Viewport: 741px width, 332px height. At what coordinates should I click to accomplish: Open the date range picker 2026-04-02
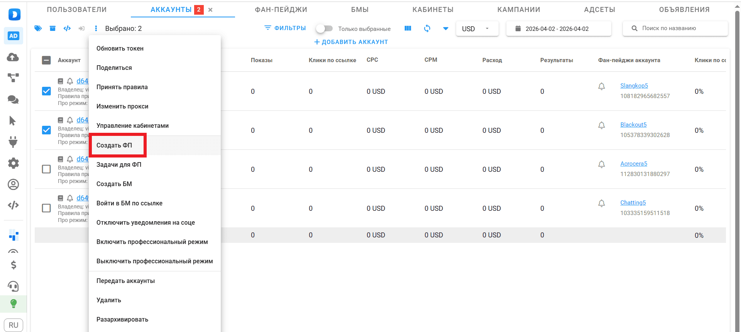point(558,29)
